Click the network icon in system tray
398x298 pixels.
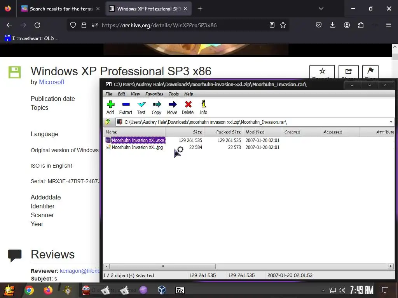pos(333,290)
